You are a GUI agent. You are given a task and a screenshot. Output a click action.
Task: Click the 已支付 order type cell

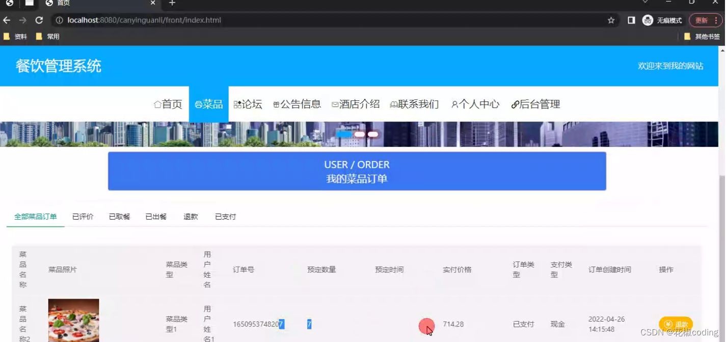pos(523,324)
